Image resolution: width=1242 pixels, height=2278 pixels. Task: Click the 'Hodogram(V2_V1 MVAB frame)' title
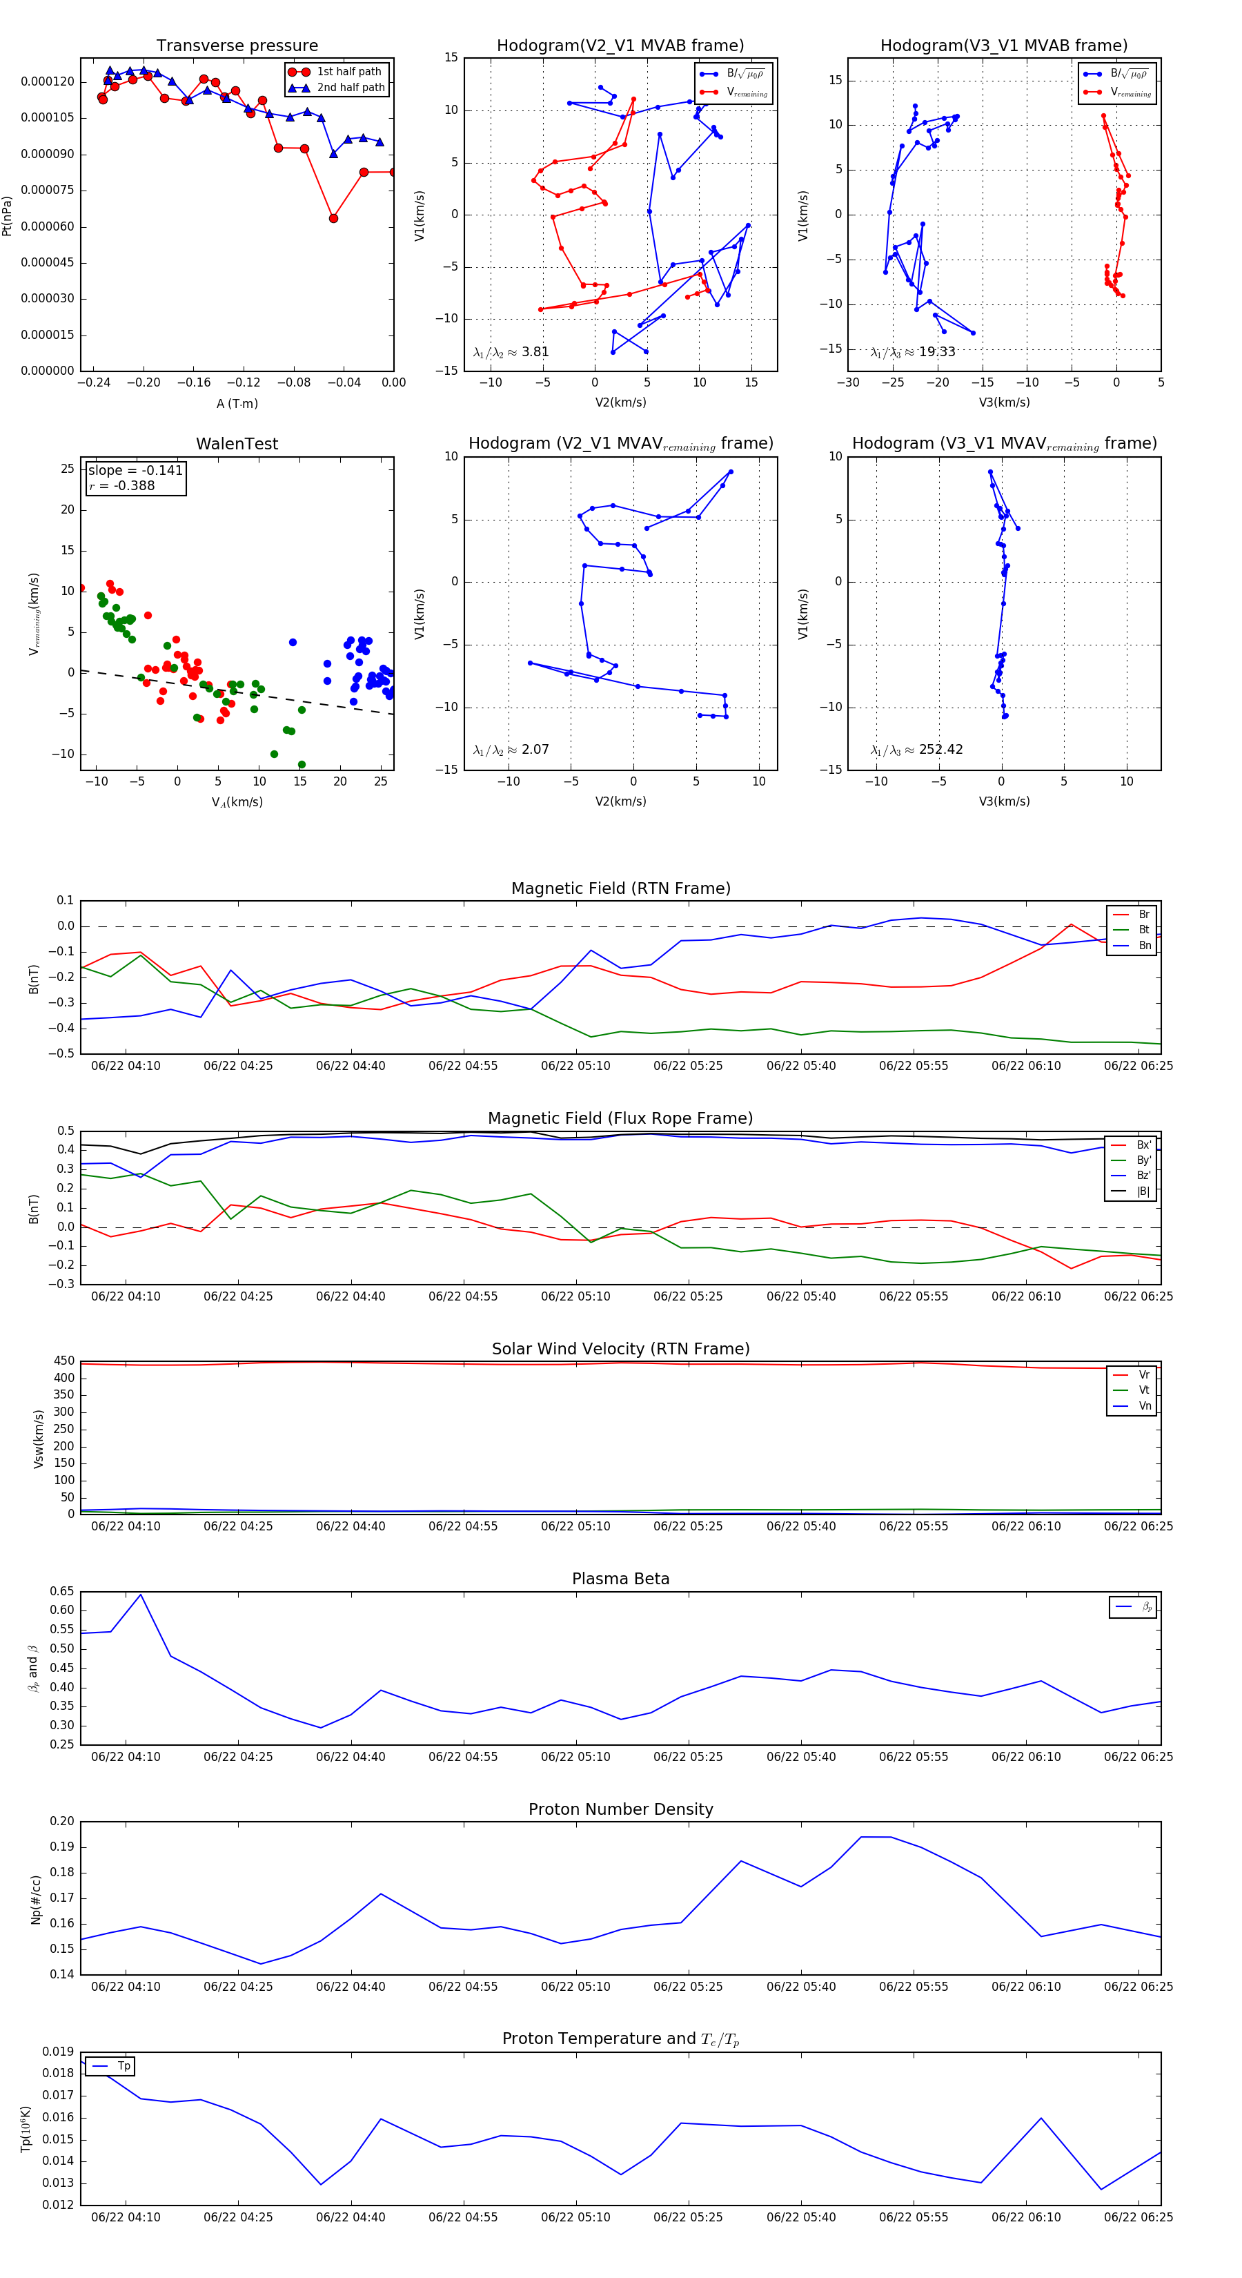pos(620,46)
